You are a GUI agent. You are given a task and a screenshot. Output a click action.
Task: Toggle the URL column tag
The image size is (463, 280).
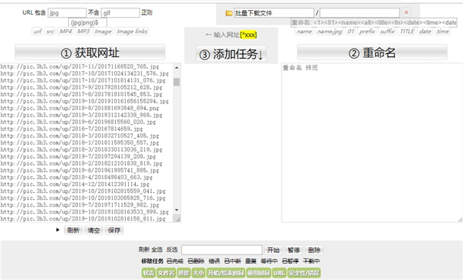[279, 273]
